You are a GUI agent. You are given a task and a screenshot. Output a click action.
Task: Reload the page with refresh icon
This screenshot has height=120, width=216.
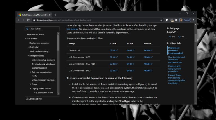coord(28,20)
